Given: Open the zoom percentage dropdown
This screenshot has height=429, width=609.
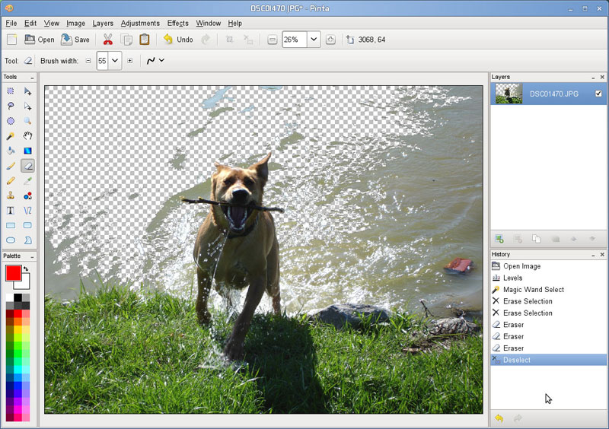Looking at the screenshot, I should pyautogui.click(x=314, y=40).
